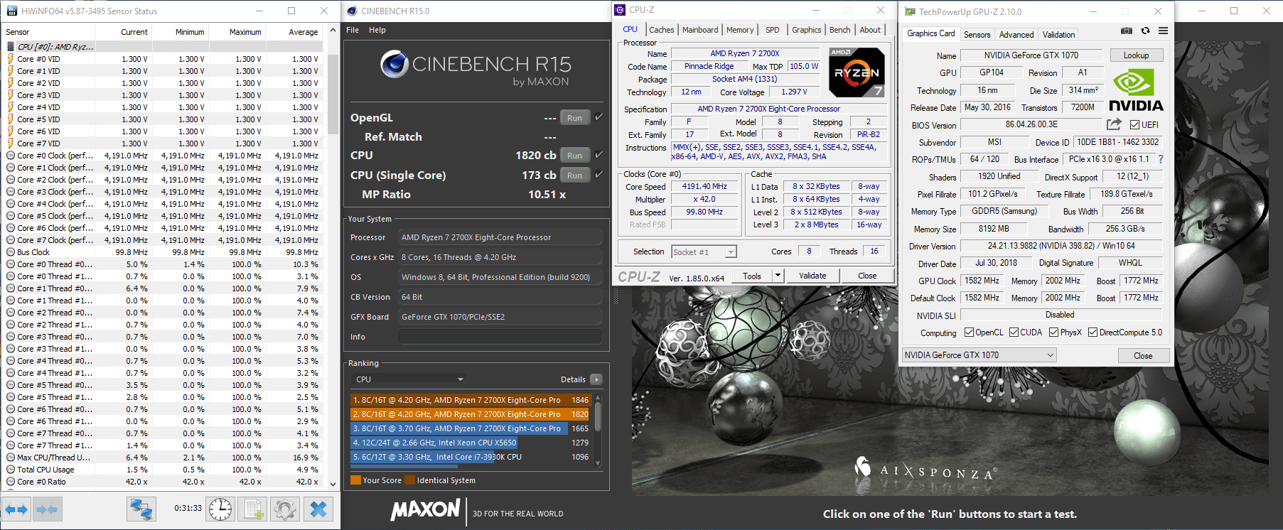The height and width of the screenshot is (530, 1283).
Task: Click Bus Interface question mark in GPU-Z
Action: tap(1161, 159)
